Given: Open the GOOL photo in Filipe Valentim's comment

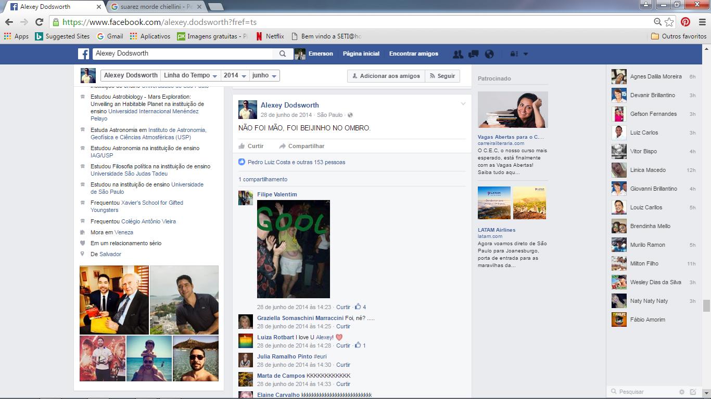Looking at the screenshot, I should pyautogui.click(x=294, y=249).
